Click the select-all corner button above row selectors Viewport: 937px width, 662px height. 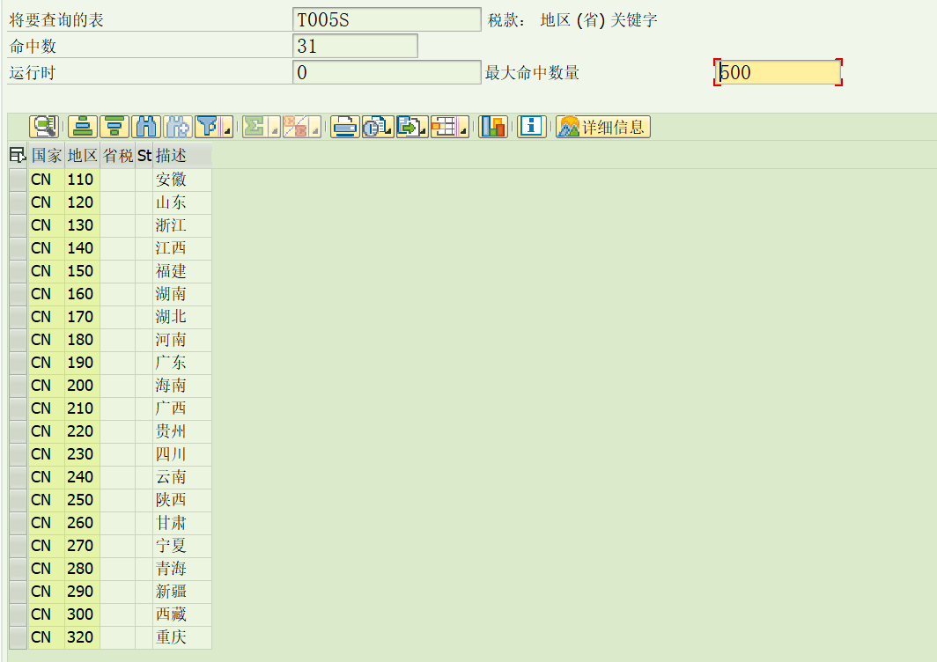pos(17,156)
